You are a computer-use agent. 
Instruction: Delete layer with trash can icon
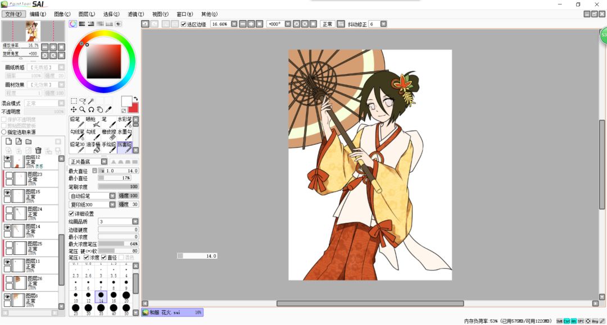(38, 150)
